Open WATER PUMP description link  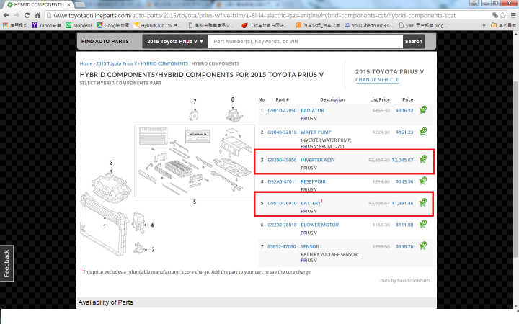click(316, 132)
